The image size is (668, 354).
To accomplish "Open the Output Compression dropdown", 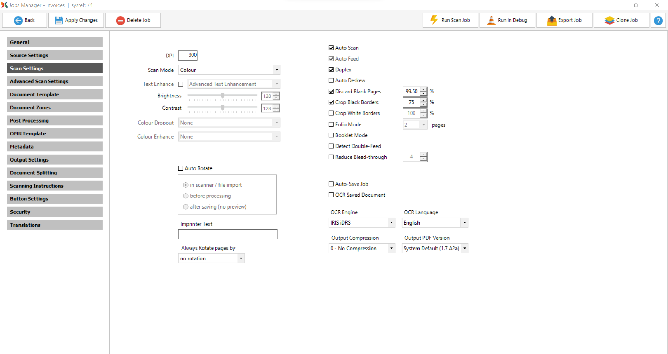I will click(x=391, y=249).
